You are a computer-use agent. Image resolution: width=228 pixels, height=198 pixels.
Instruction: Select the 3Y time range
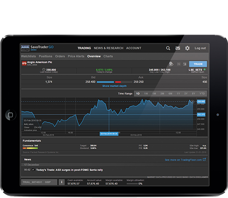point(186,94)
